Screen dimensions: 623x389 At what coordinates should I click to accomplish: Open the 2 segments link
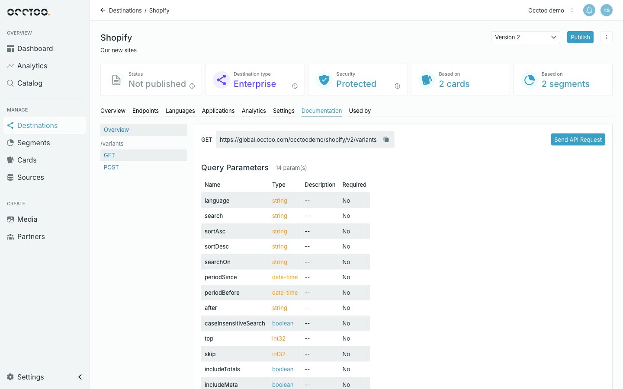coord(565,84)
